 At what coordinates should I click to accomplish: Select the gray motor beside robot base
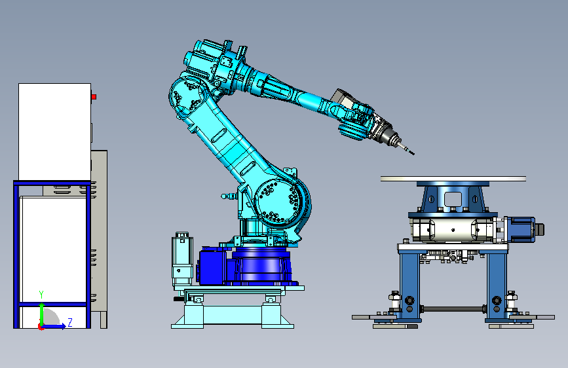[182, 259]
